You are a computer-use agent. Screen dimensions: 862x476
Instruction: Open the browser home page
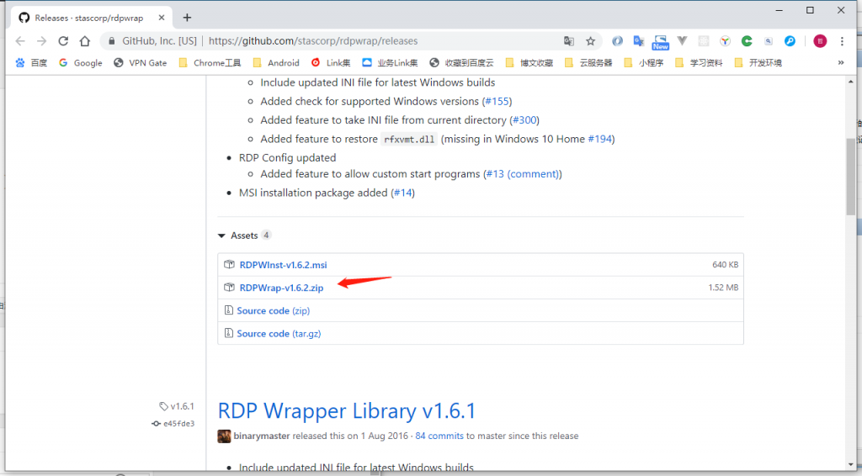click(85, 41)
